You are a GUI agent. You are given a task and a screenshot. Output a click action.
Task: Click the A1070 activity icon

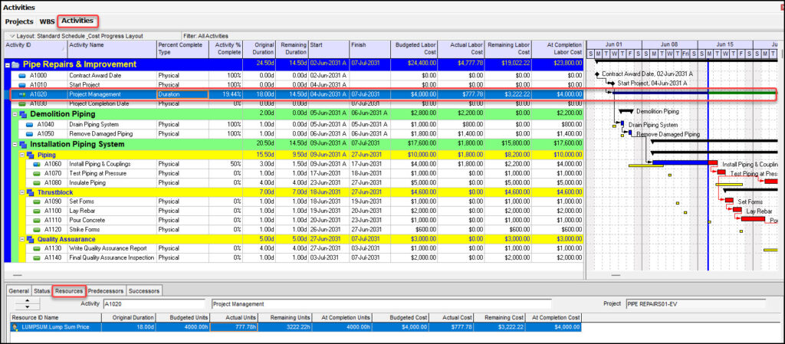pyautogui.click(x=37, y=173)
